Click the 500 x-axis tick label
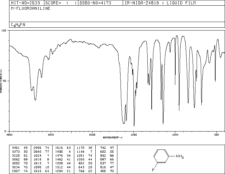225x174 pixels. [217, 135]
